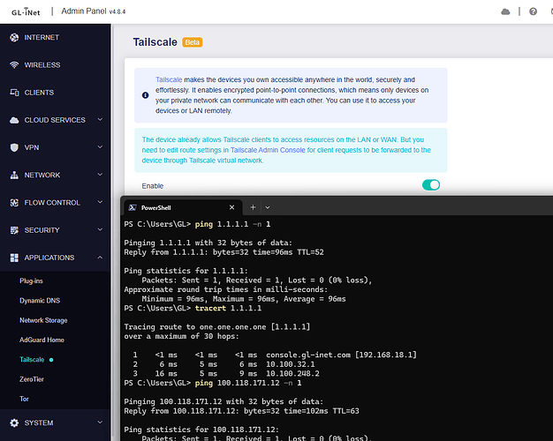Expand the Network menu chevron
Screen dimensions: 553x441
(x=100, y=175)
